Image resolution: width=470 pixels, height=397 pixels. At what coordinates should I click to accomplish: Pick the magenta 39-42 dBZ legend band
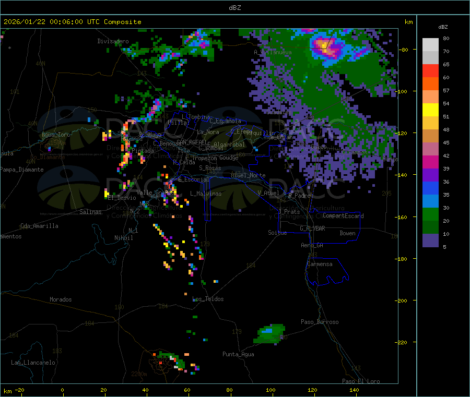tap(430, 162)
